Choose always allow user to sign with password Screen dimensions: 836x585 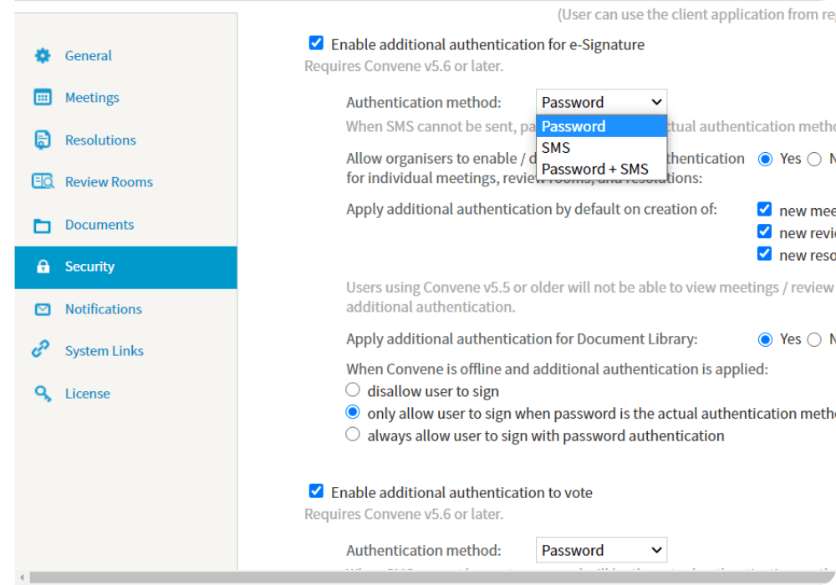[353, 435]
